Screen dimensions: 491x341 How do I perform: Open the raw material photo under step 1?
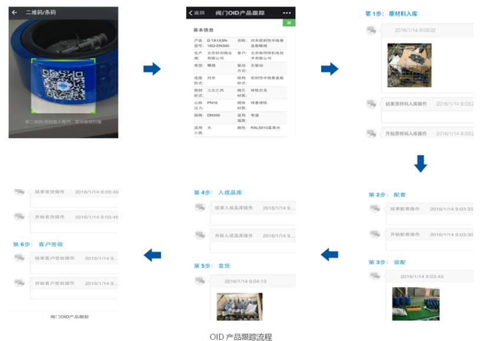(x=409, y=65)
